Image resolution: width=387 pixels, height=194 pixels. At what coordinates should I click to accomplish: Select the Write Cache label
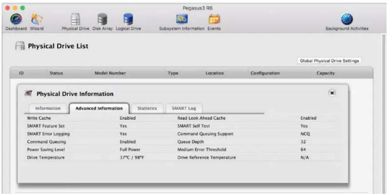pyautogui.click(x=39, y=118)
